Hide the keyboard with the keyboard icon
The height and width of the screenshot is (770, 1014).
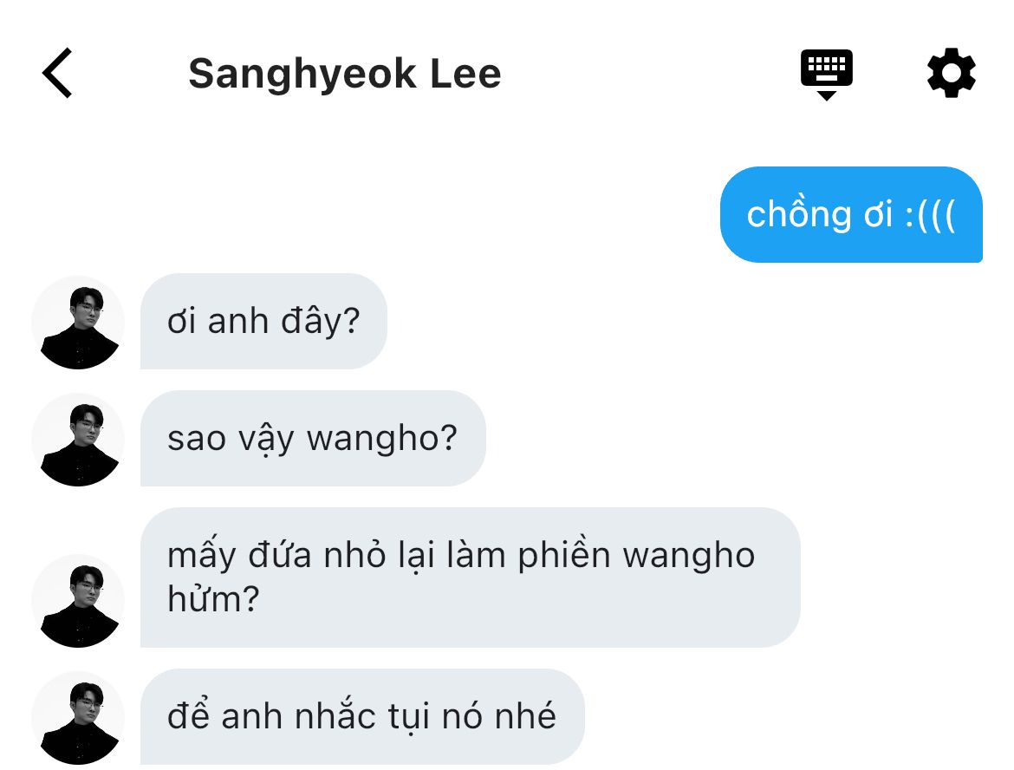tap(827, 74)
